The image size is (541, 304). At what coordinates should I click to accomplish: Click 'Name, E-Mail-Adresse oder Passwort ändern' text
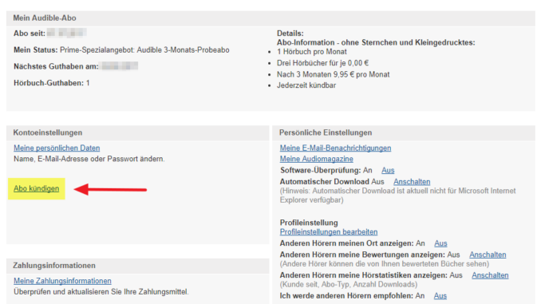pyautogui.click(x=89, y=159)
